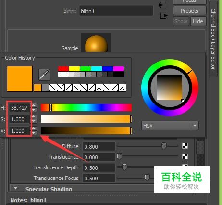The height and width of the screenshot is (205, 222).
Task: Choose the black palette swatch
Action: tap(119, 74)
